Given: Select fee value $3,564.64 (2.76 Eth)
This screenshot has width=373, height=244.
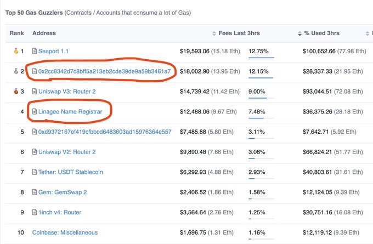Looking at the screenshot, I should pos(206,212).
